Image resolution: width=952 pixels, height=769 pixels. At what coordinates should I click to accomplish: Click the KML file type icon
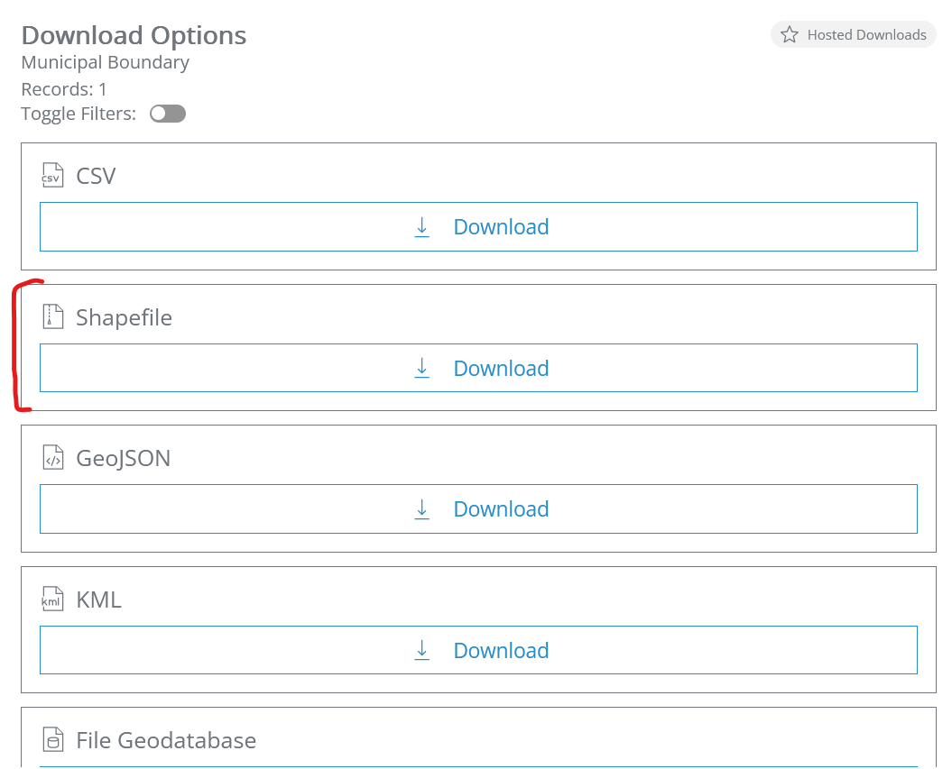point(53,600)
